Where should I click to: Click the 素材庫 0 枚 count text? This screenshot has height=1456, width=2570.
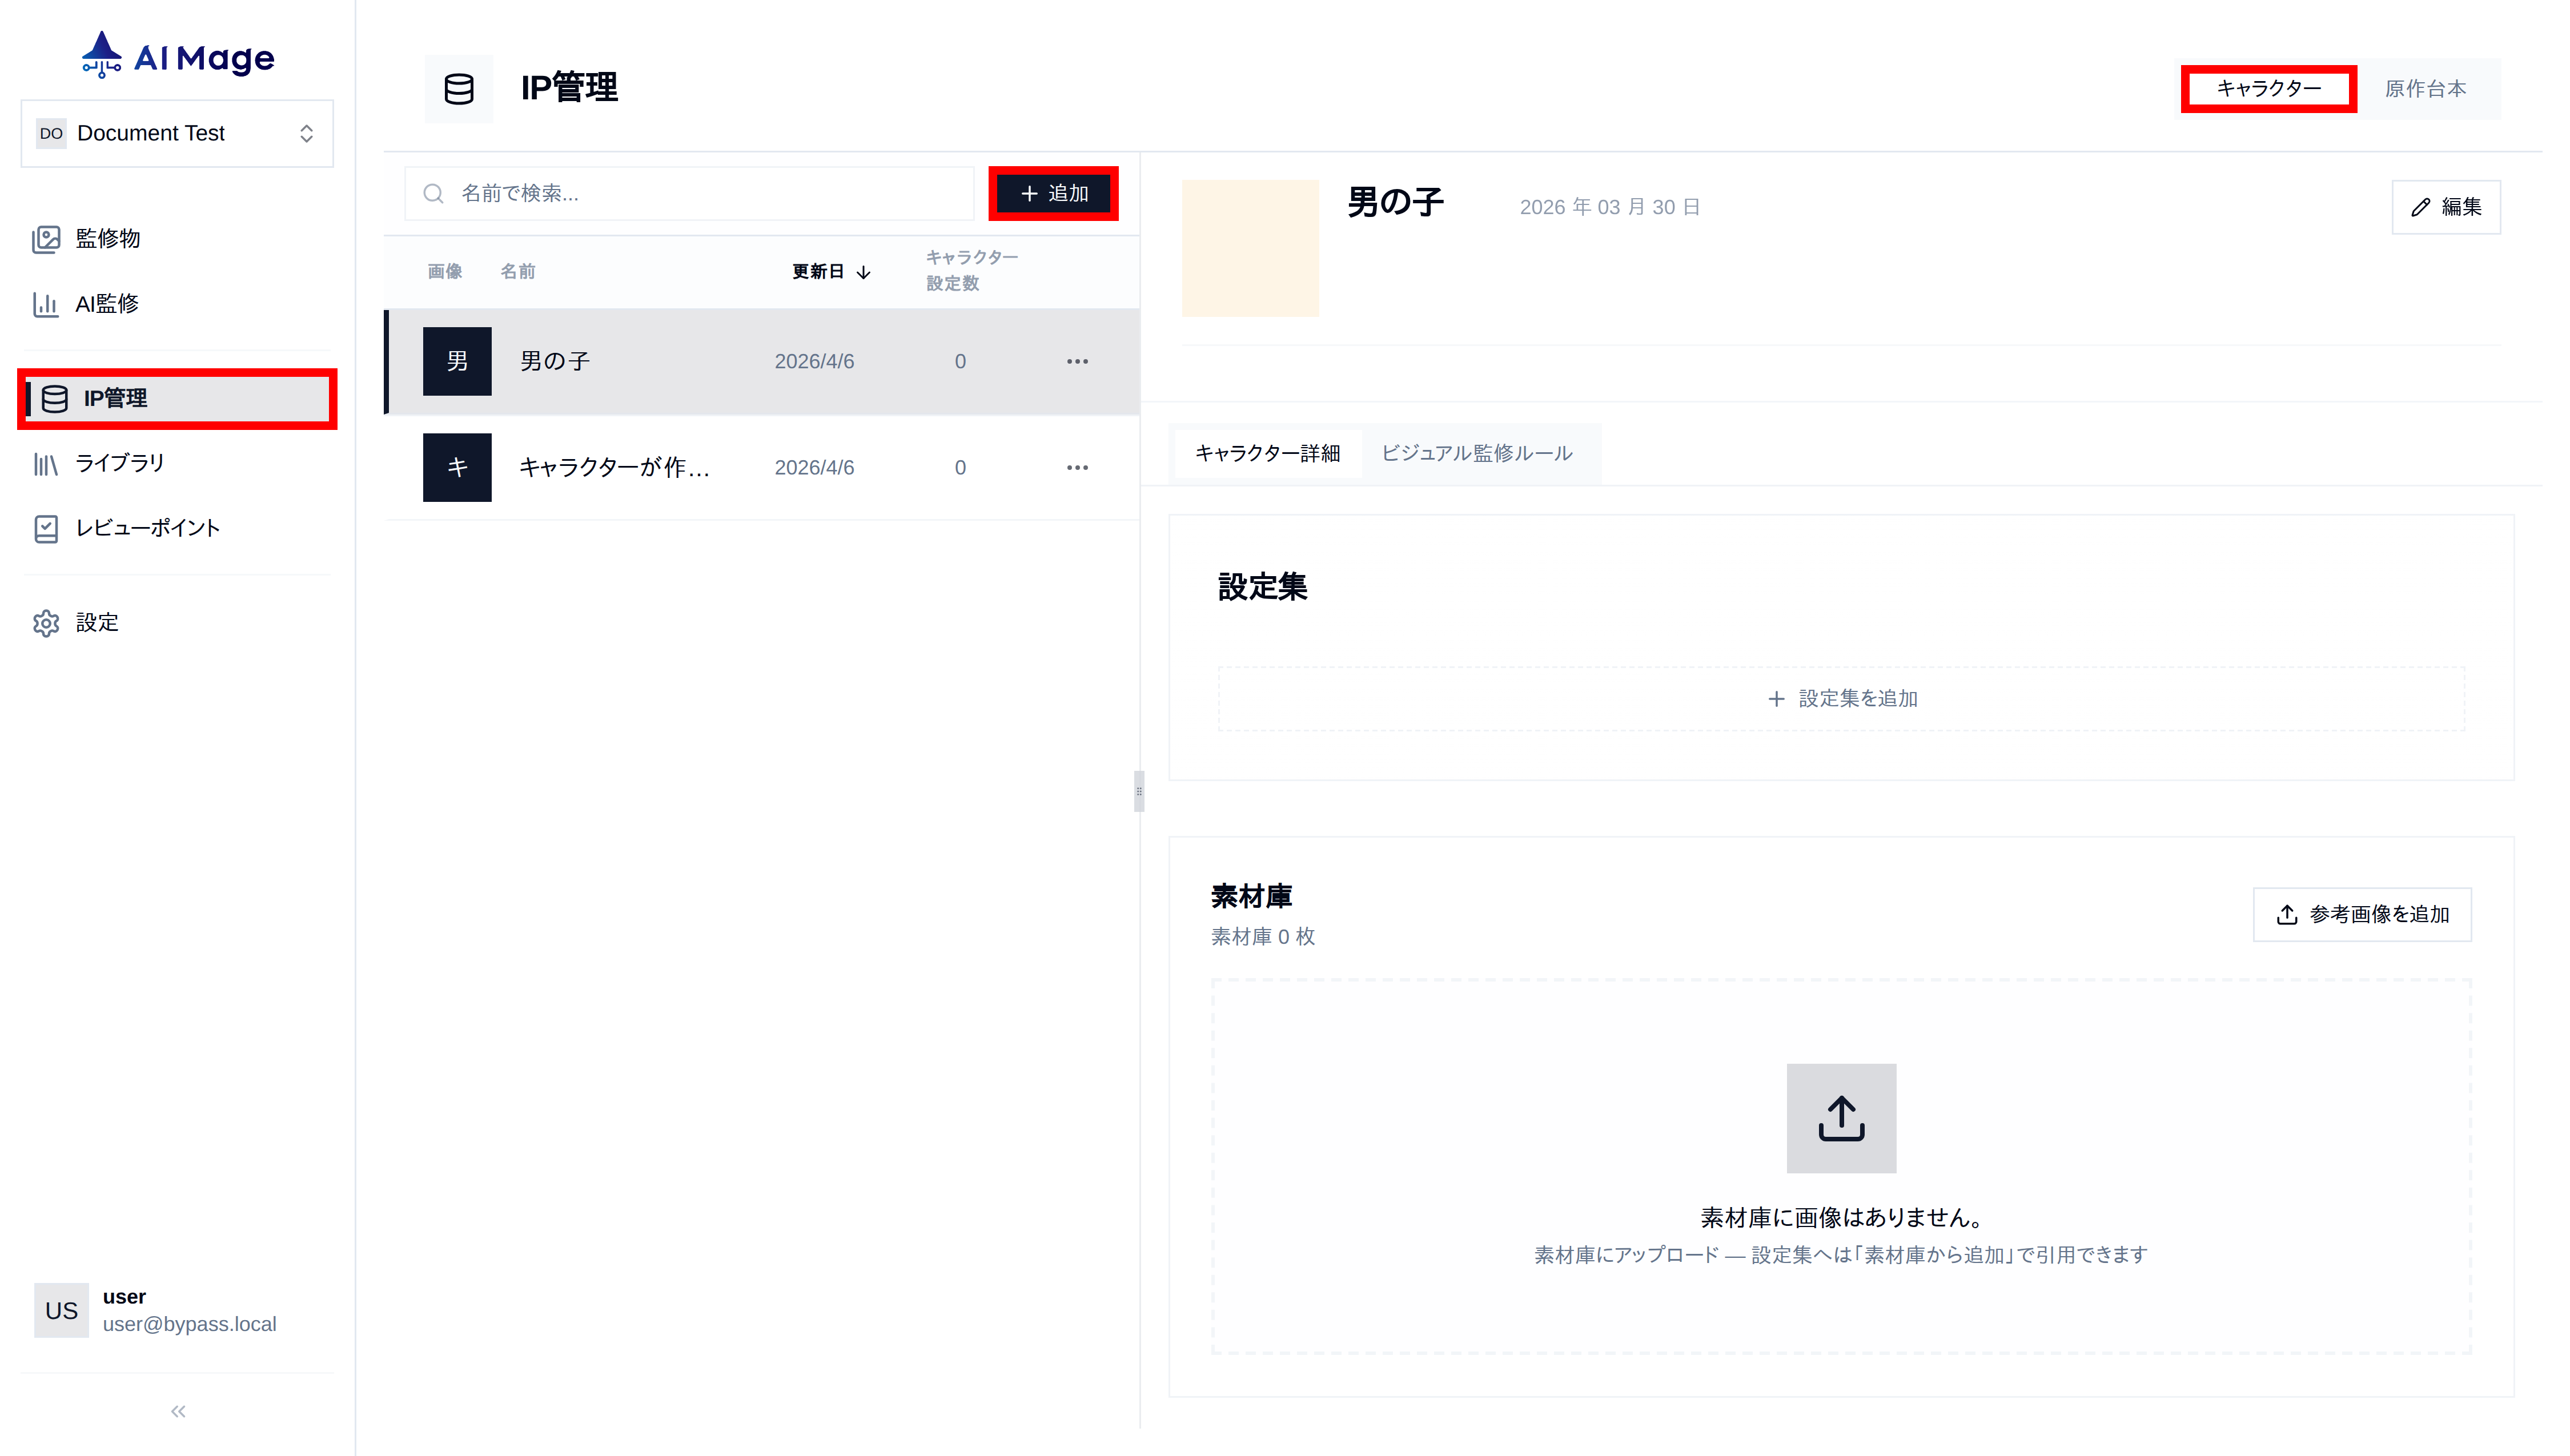coord(1263,936)
